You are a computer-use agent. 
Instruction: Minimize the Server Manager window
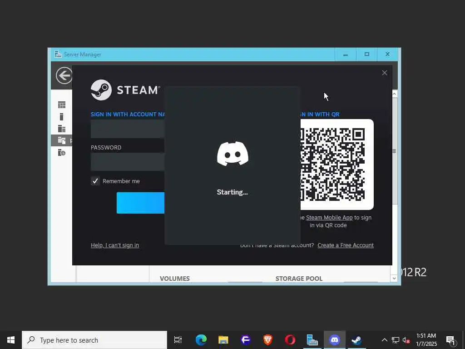(346, 55)
